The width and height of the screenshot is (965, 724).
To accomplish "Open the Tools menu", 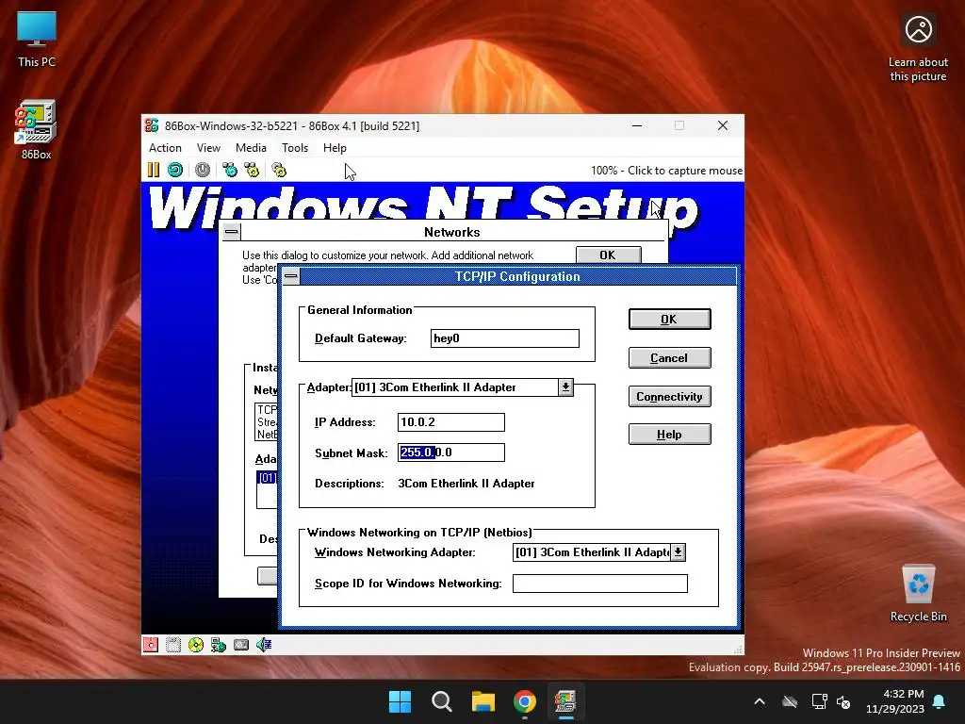I will 295,148.
